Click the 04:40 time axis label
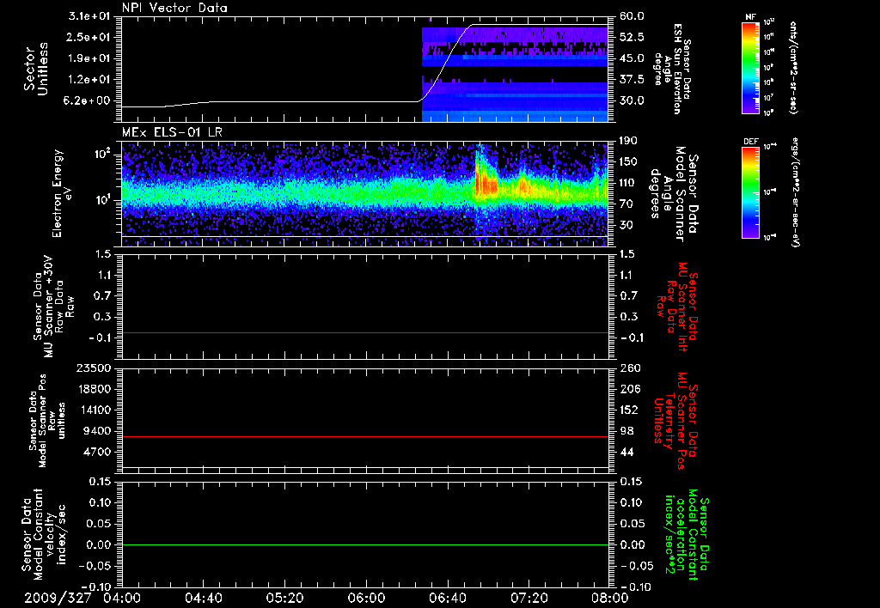This screenshot has height=608, width=880. (x=203, y=596)
